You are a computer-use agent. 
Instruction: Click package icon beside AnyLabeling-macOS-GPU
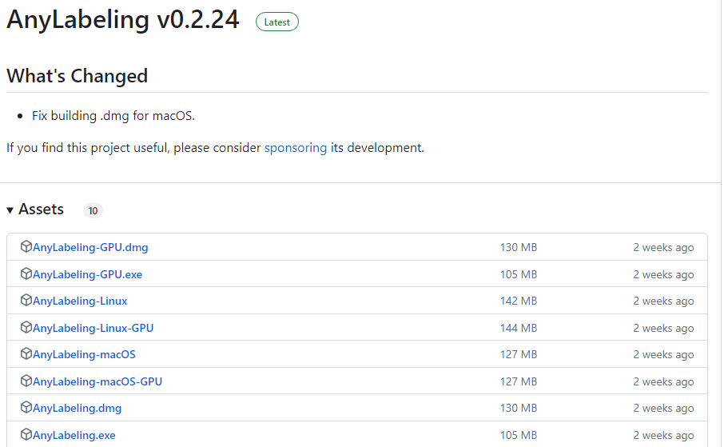click(x=26, y=381)
